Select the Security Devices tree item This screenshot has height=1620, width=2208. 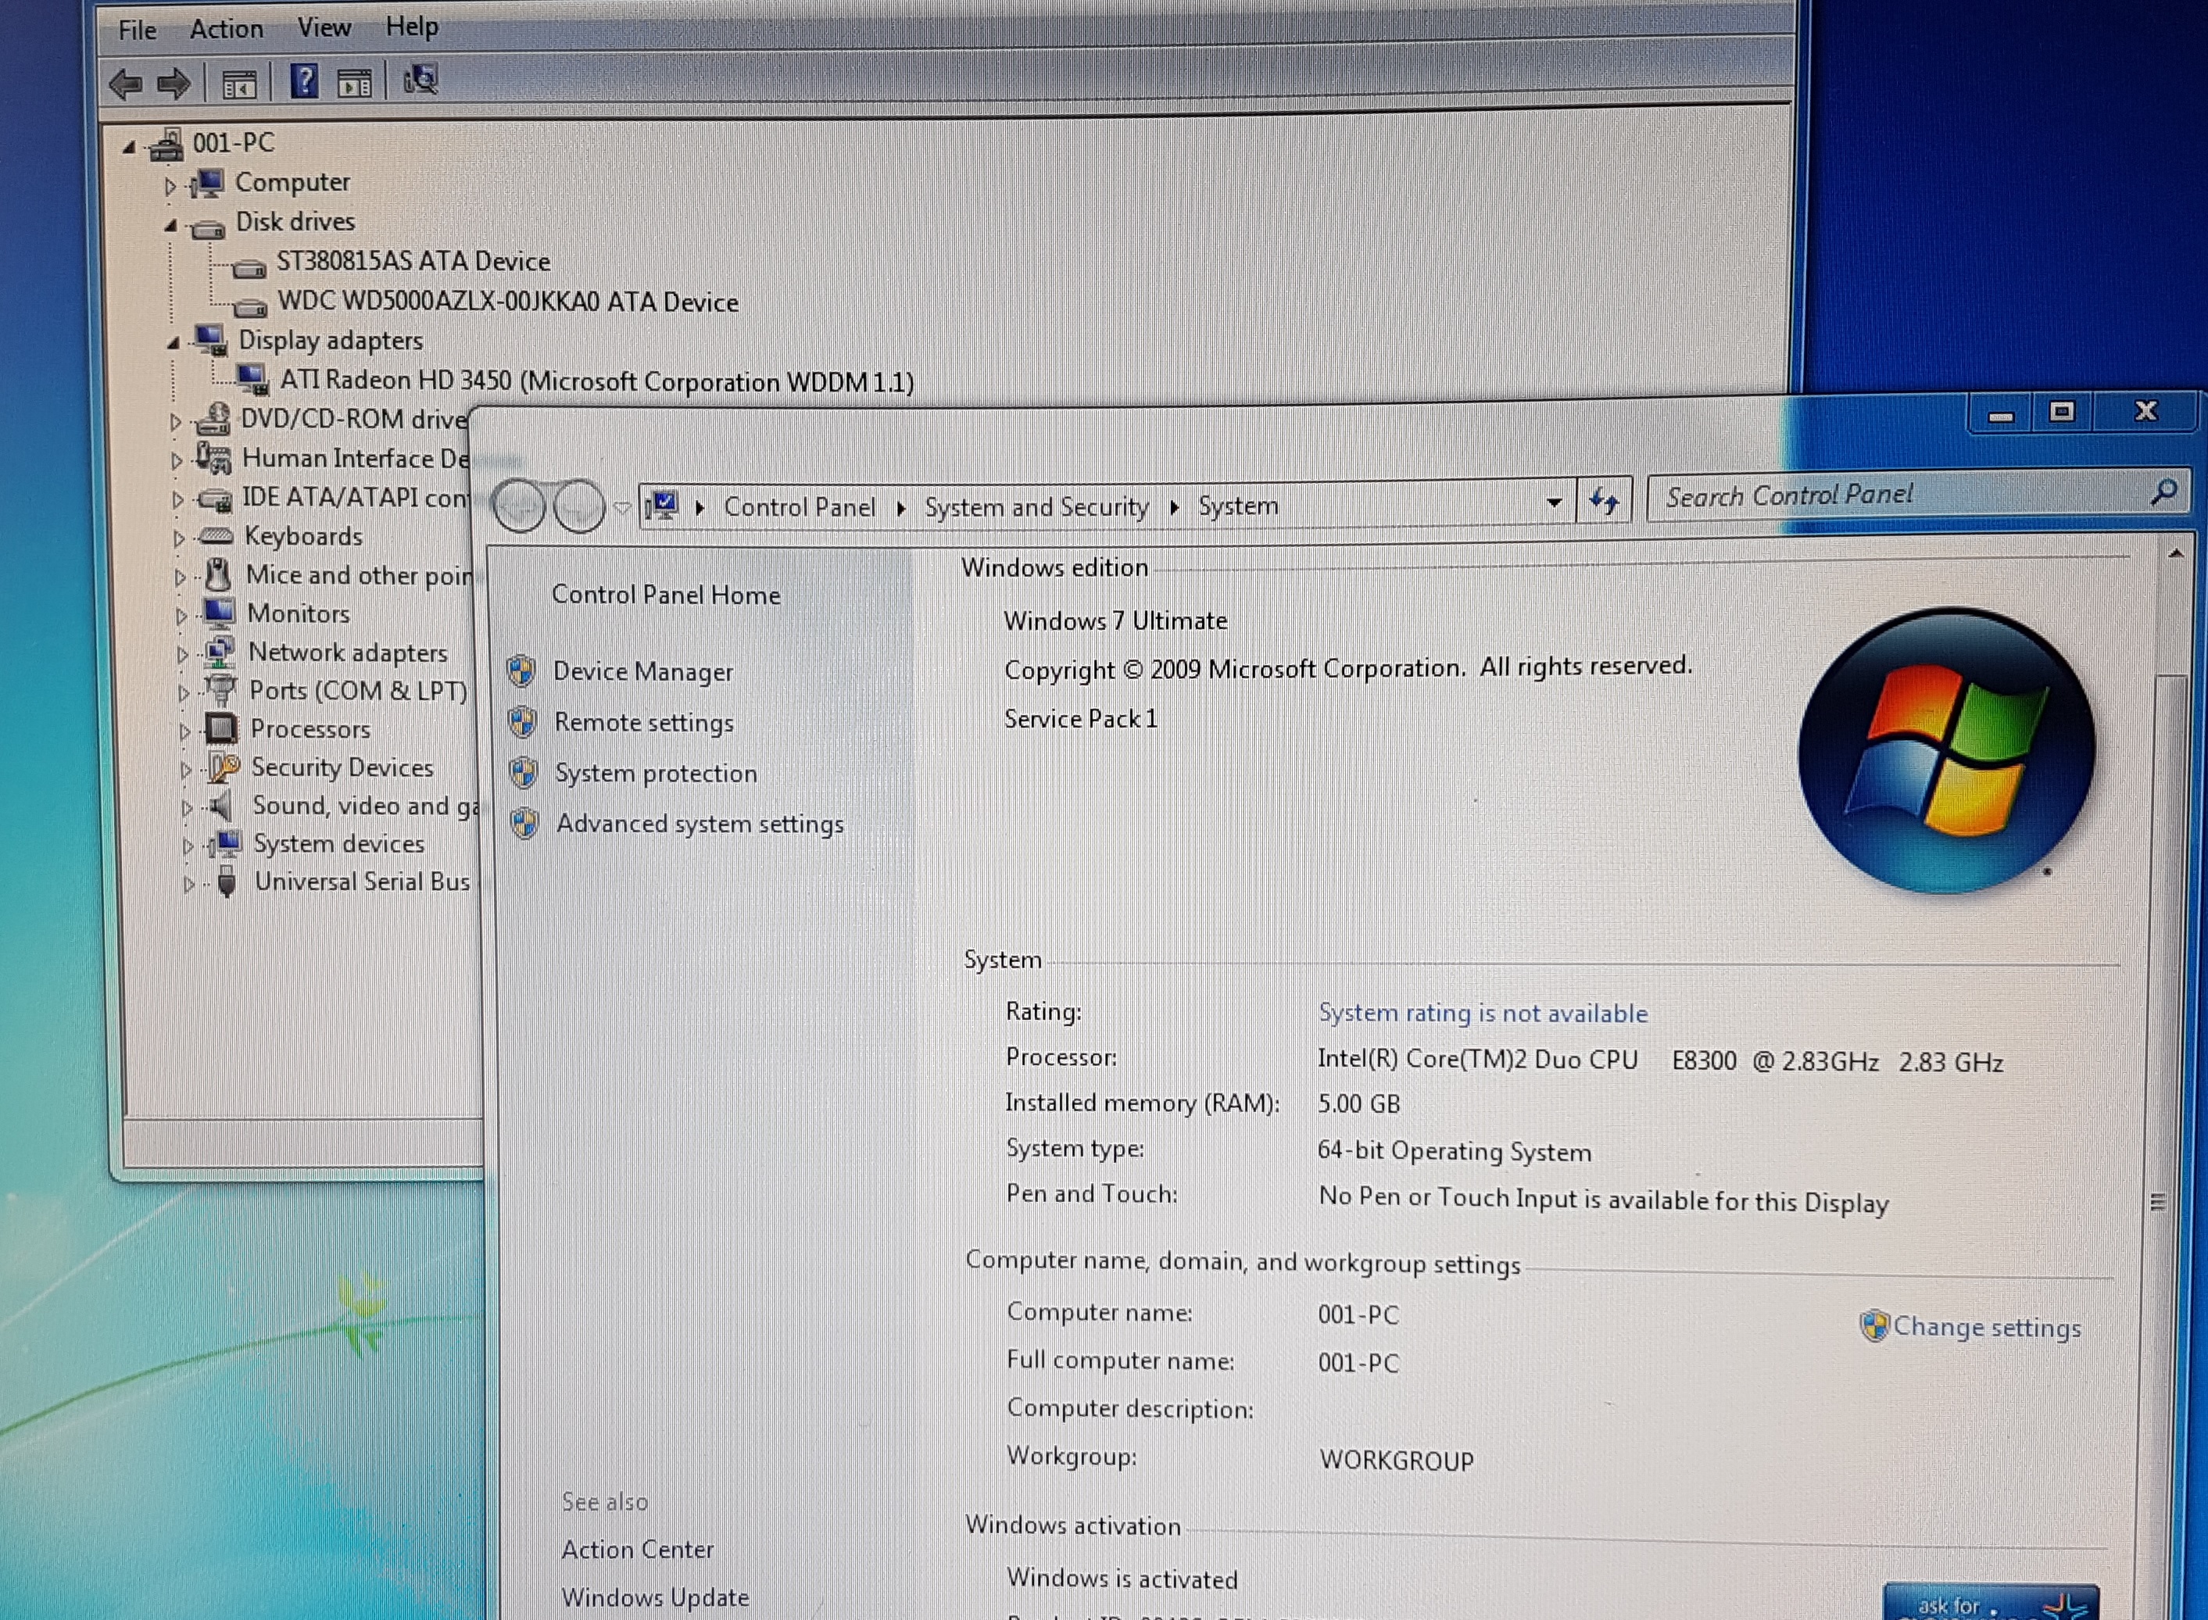[342, 767]
